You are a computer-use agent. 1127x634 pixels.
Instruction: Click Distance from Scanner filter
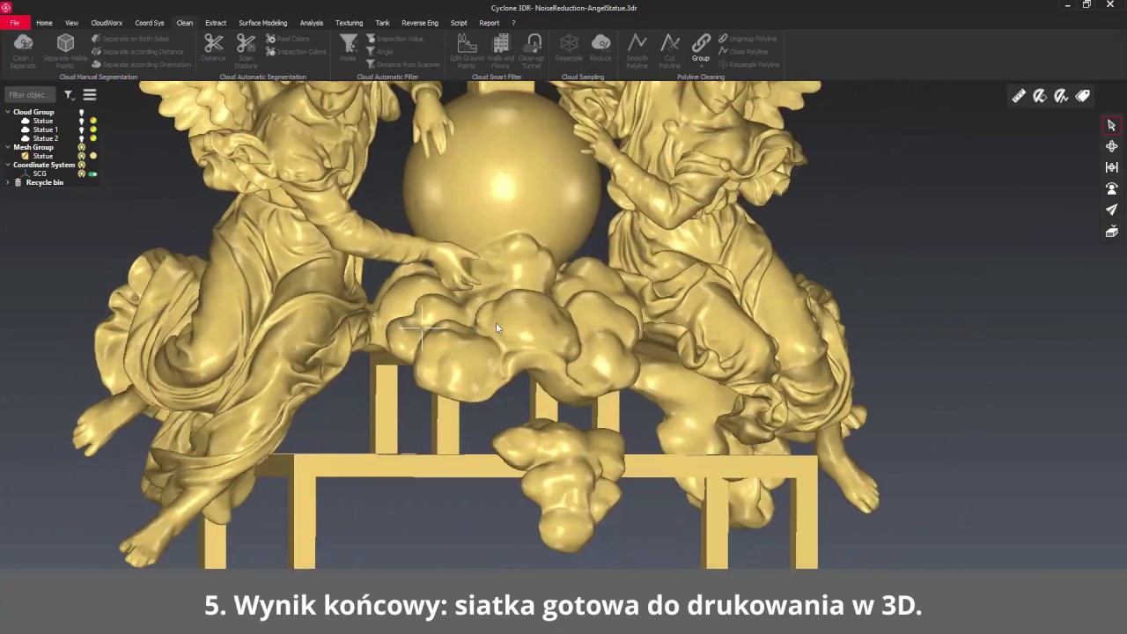(x=403, y=64)
